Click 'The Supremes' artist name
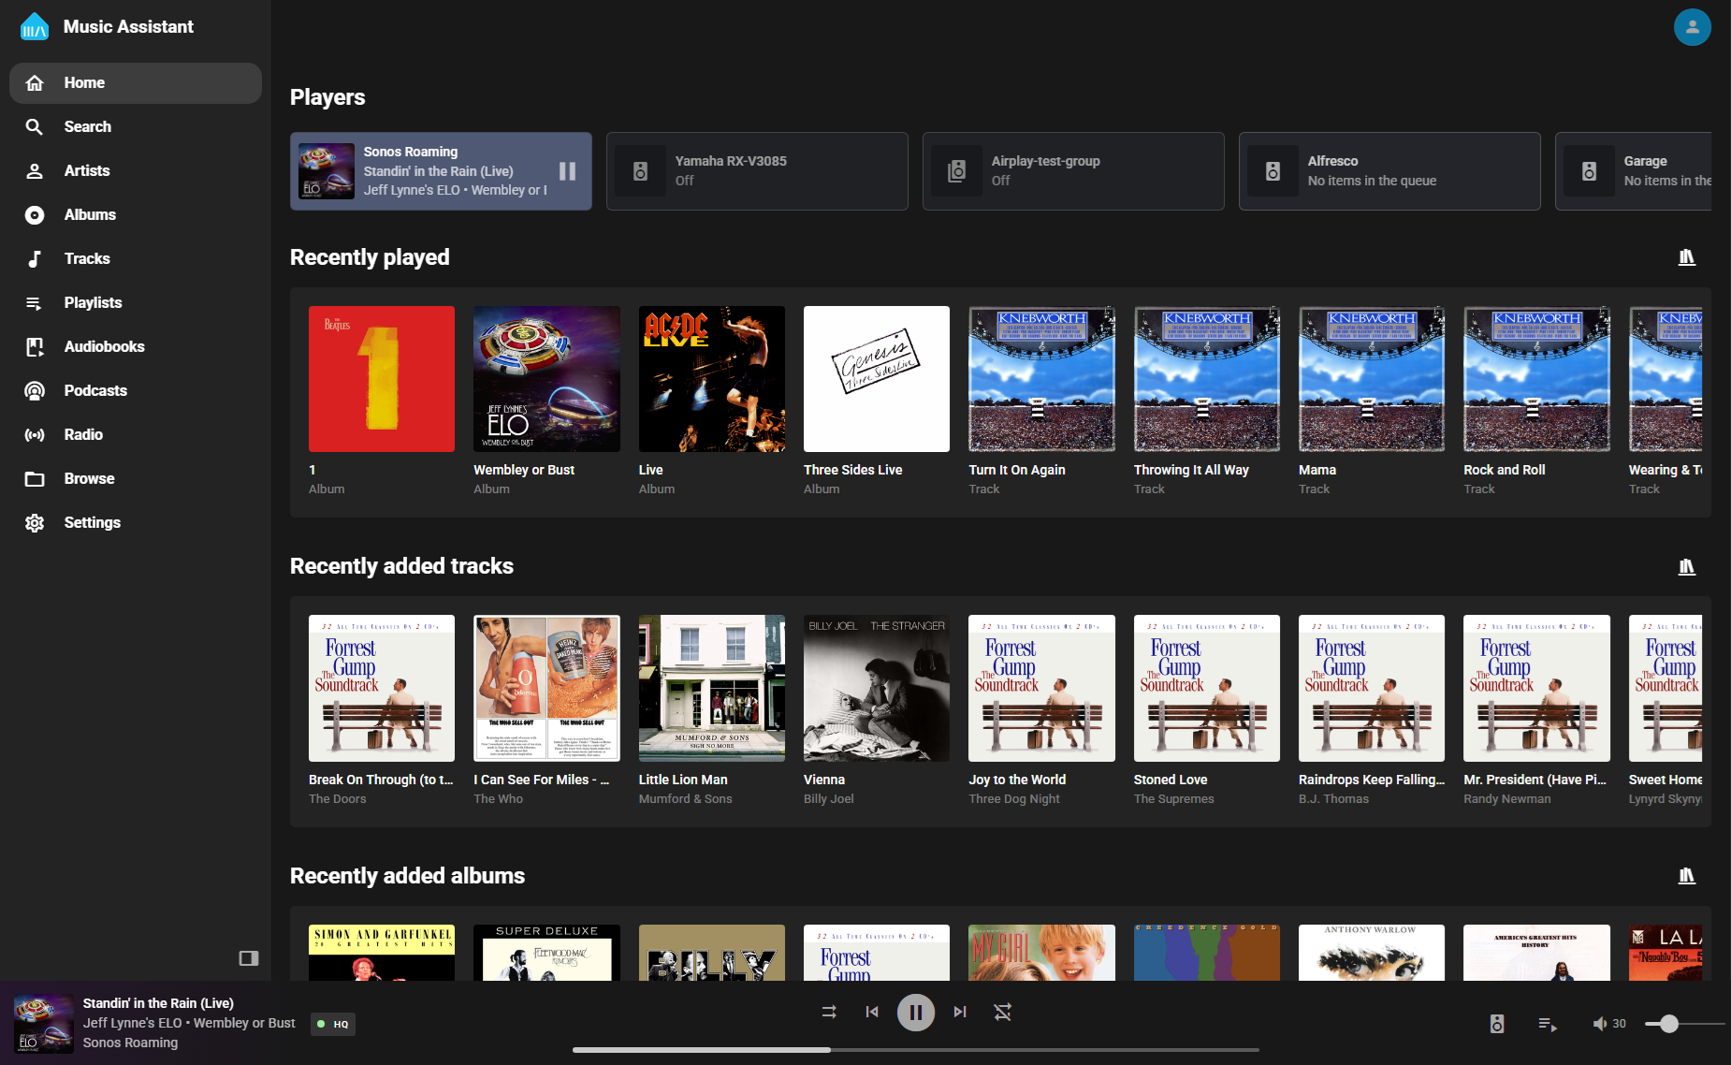1731x1065 pixels. 1174,799
